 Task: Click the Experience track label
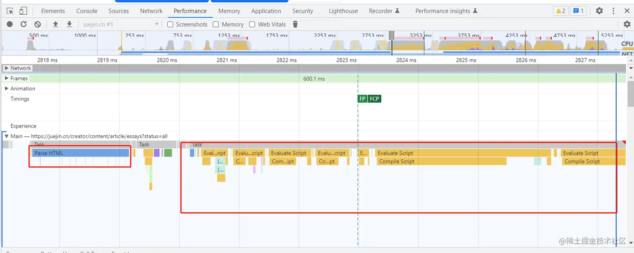click(x=23, y=126)
